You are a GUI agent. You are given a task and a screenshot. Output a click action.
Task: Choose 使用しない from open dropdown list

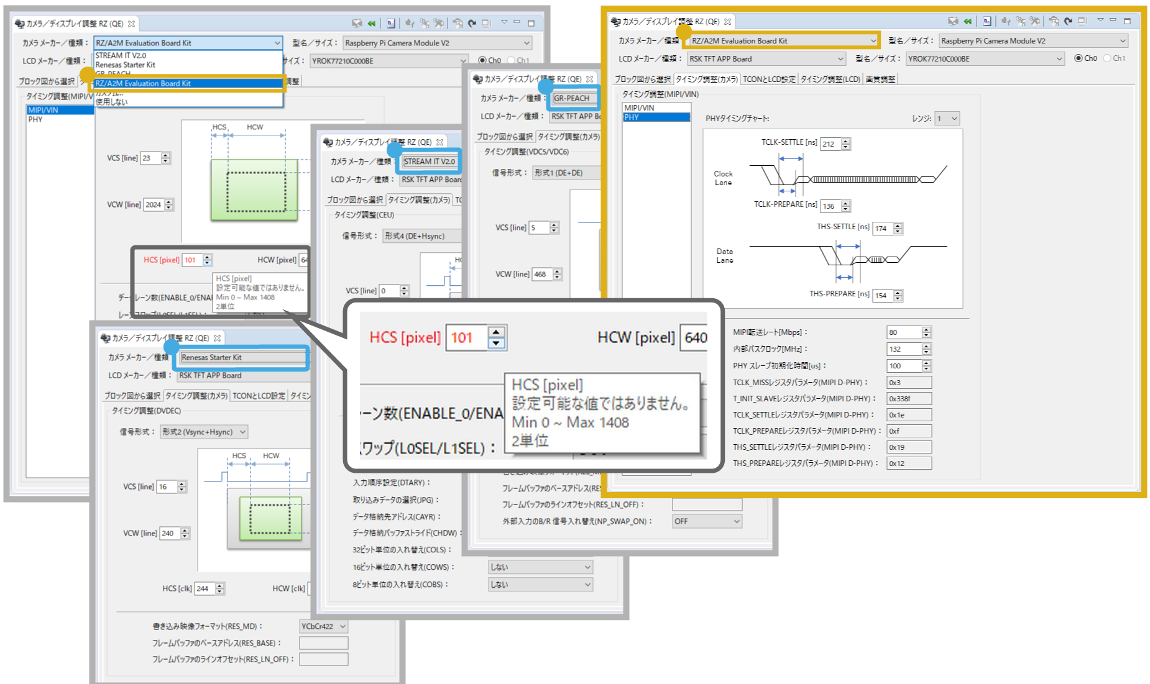[188, 102]
